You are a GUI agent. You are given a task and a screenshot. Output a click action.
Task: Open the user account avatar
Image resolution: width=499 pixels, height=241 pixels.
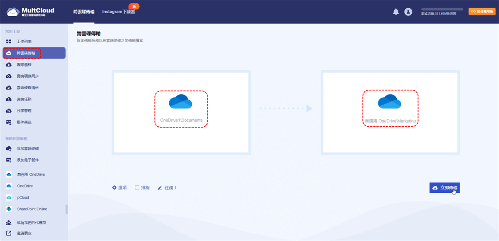click(x=408, y=12)
